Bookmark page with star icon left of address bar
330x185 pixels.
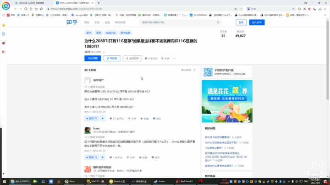tap(41, 9)
